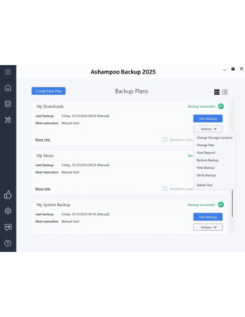The width and height of the screenshot is (245, 317).
Task: Open More Info link for My Downloads
Action: pos(42,140)
